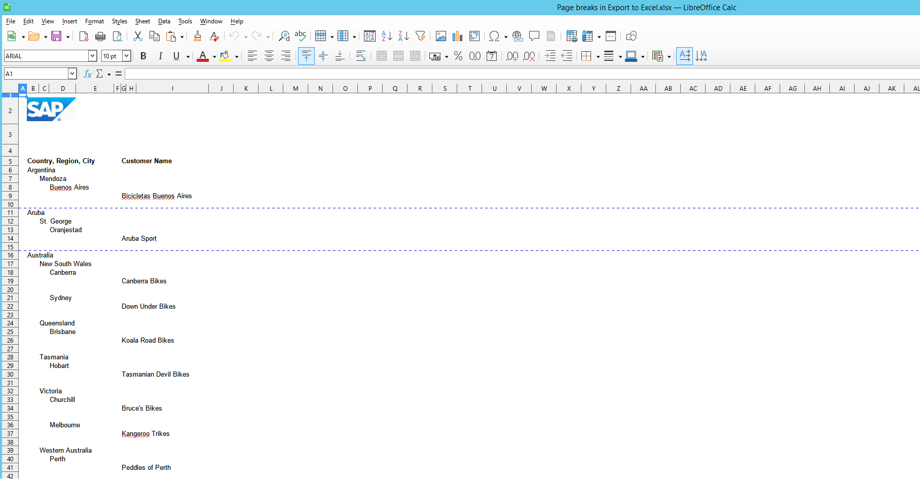Open the Export as PDF icon
Screen dimensions: 920x479
(84, 36)
